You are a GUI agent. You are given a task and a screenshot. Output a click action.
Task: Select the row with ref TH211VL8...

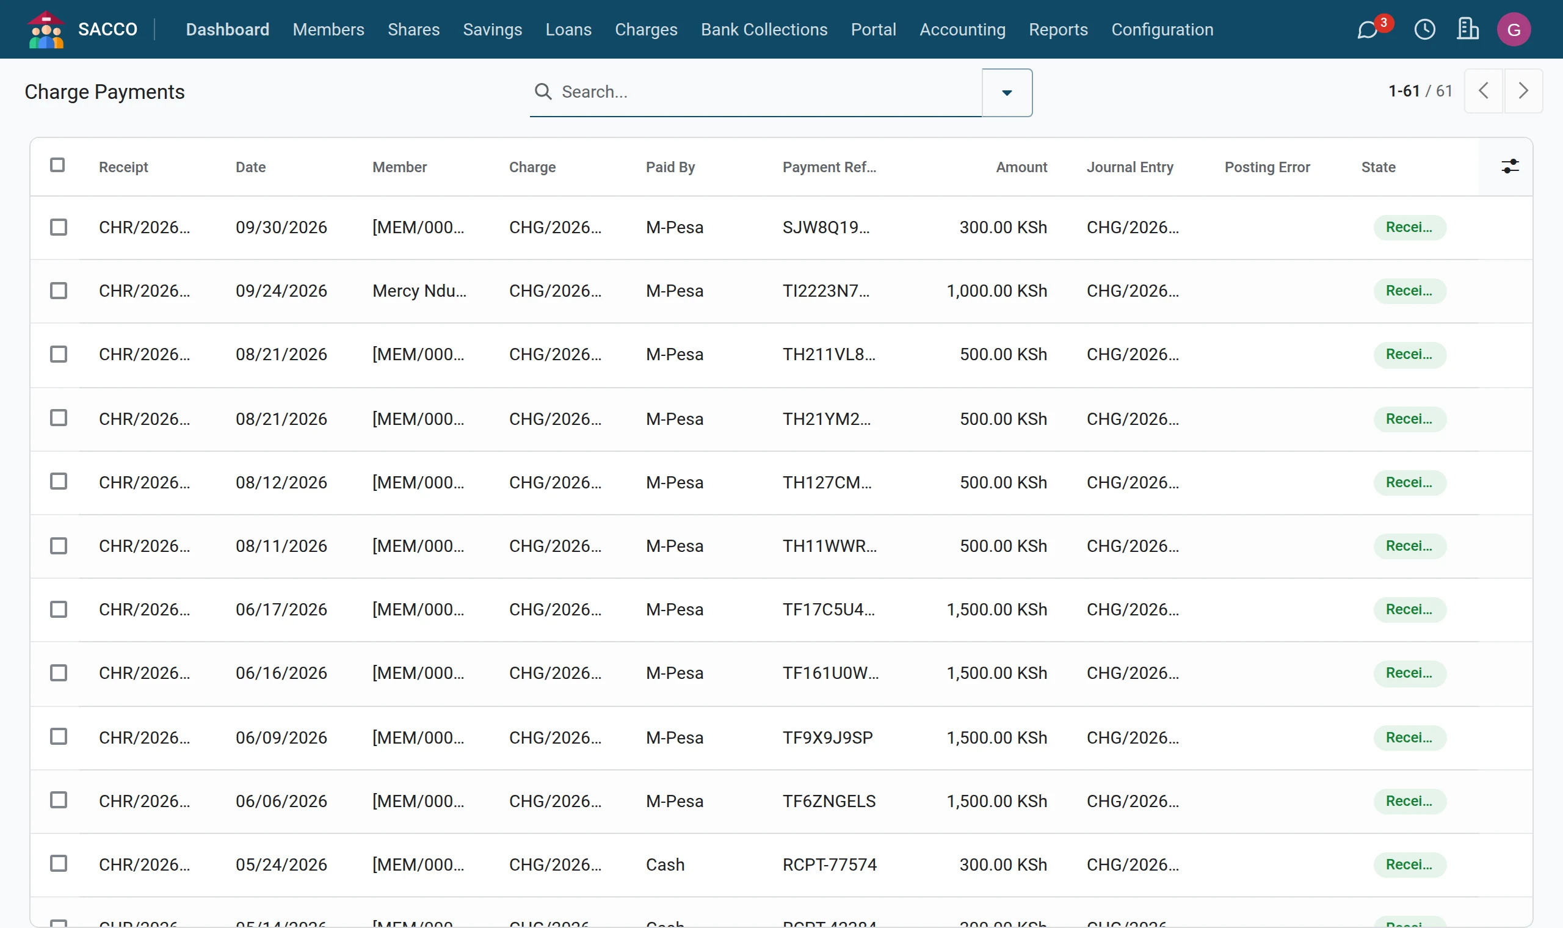click(59, 355)
